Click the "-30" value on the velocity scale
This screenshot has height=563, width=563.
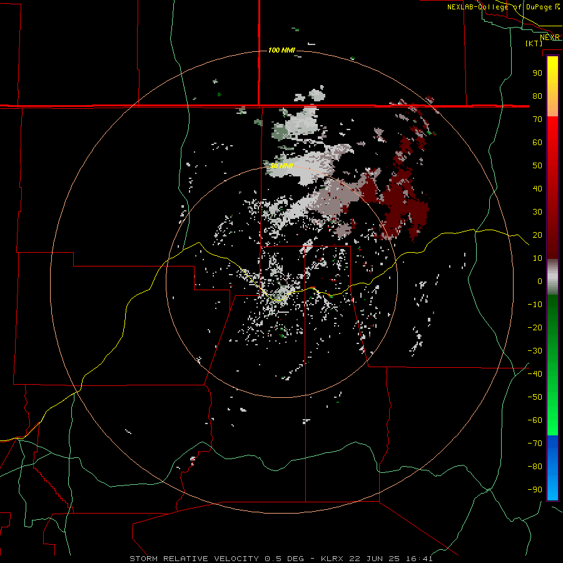pyautogui.click(x=535, y=351)
